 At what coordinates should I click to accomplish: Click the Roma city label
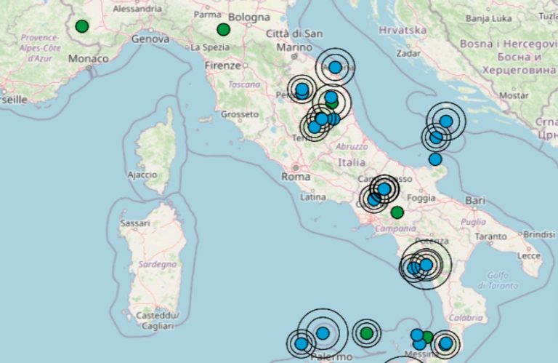[296, 176]
